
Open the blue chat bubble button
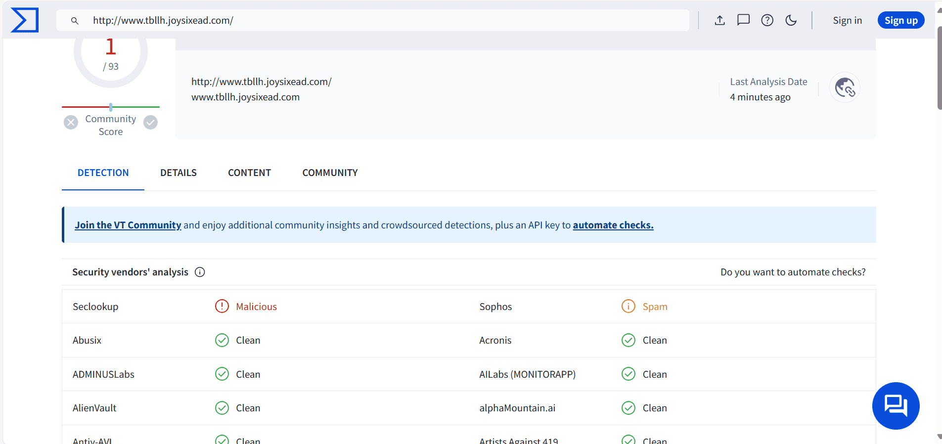point(896,406)
